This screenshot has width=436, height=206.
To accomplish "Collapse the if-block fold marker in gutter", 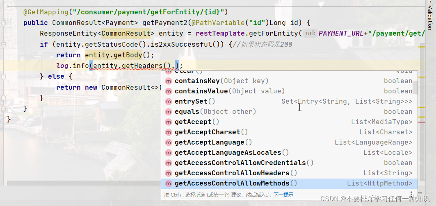I will coord(3,44).
